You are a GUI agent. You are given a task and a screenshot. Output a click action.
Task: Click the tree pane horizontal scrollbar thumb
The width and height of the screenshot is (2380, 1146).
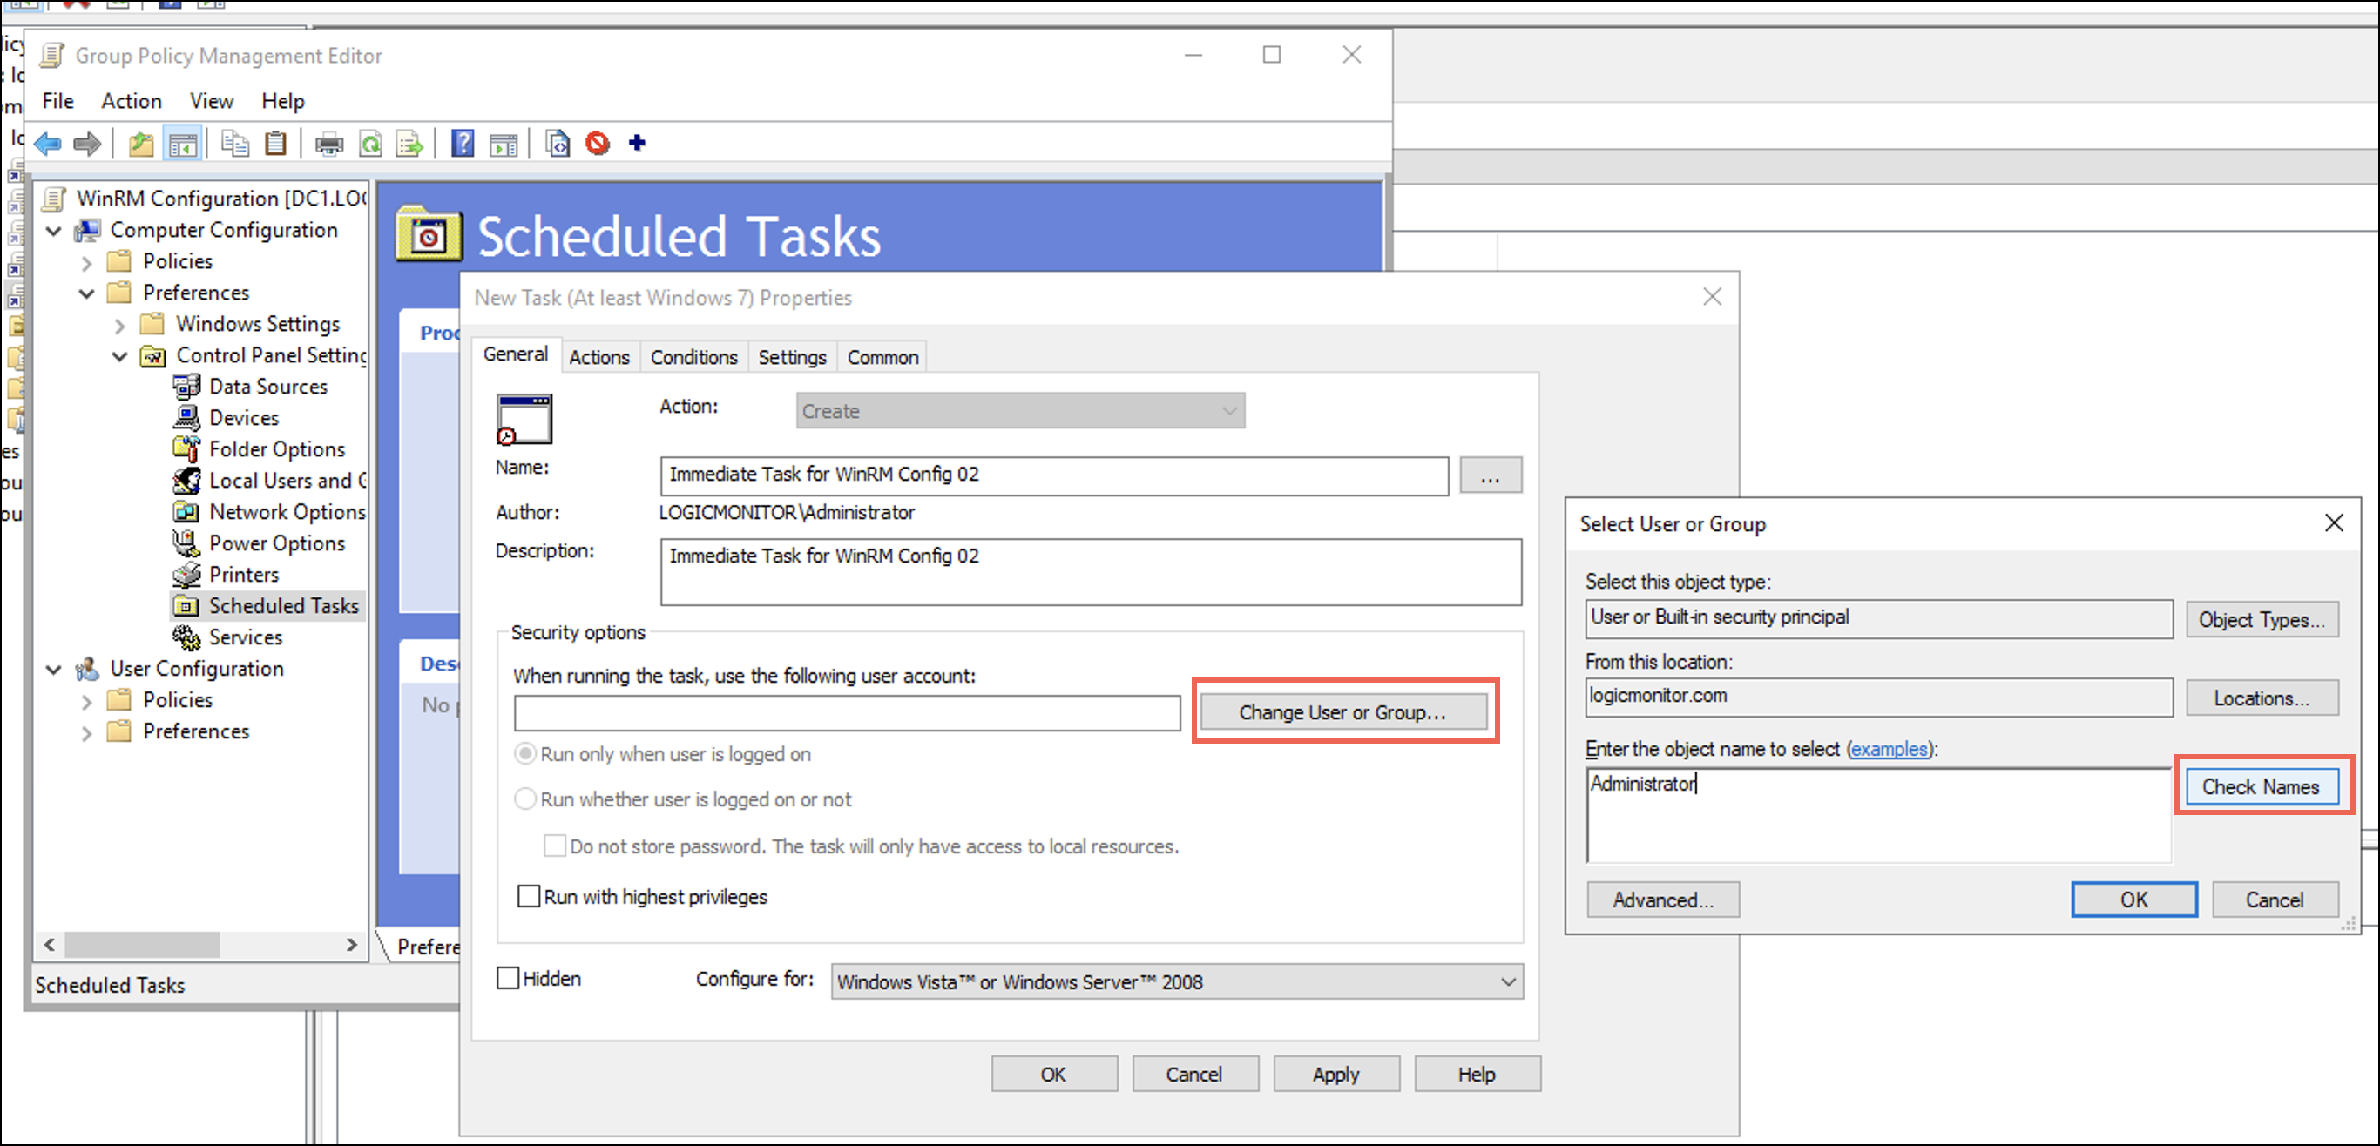(142, 945)
